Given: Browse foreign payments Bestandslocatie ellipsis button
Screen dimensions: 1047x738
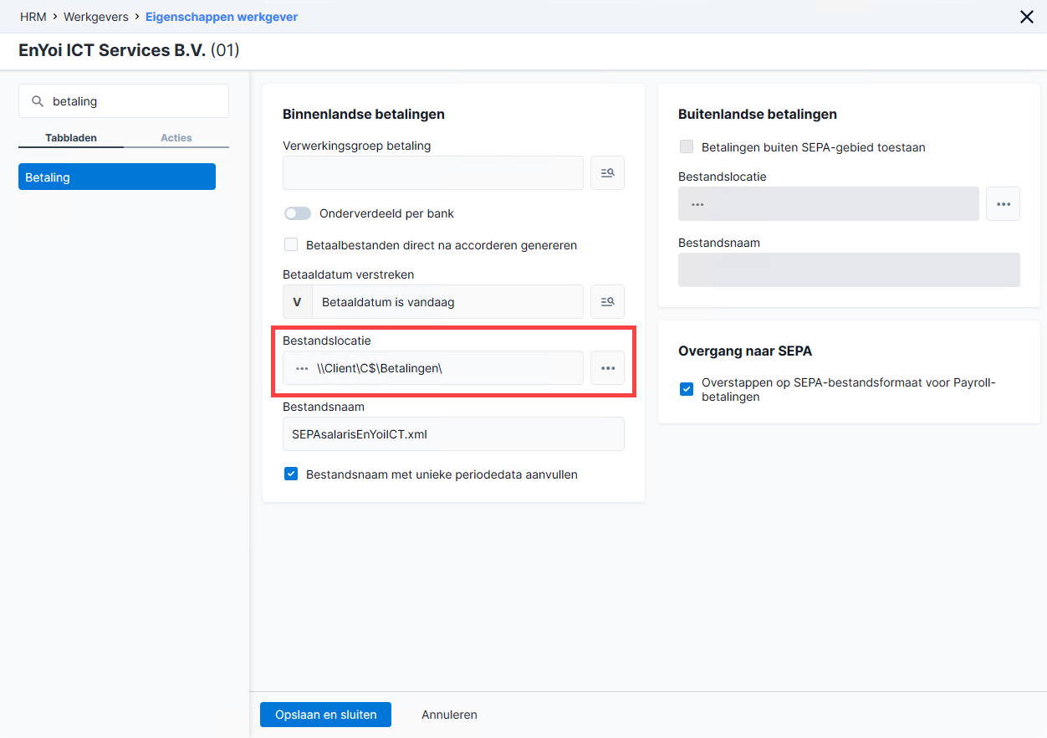Looking at the screenshot, I should [x=1003, y=203].
